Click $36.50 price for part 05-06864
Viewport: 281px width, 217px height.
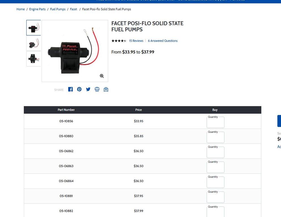click(139, 181)
